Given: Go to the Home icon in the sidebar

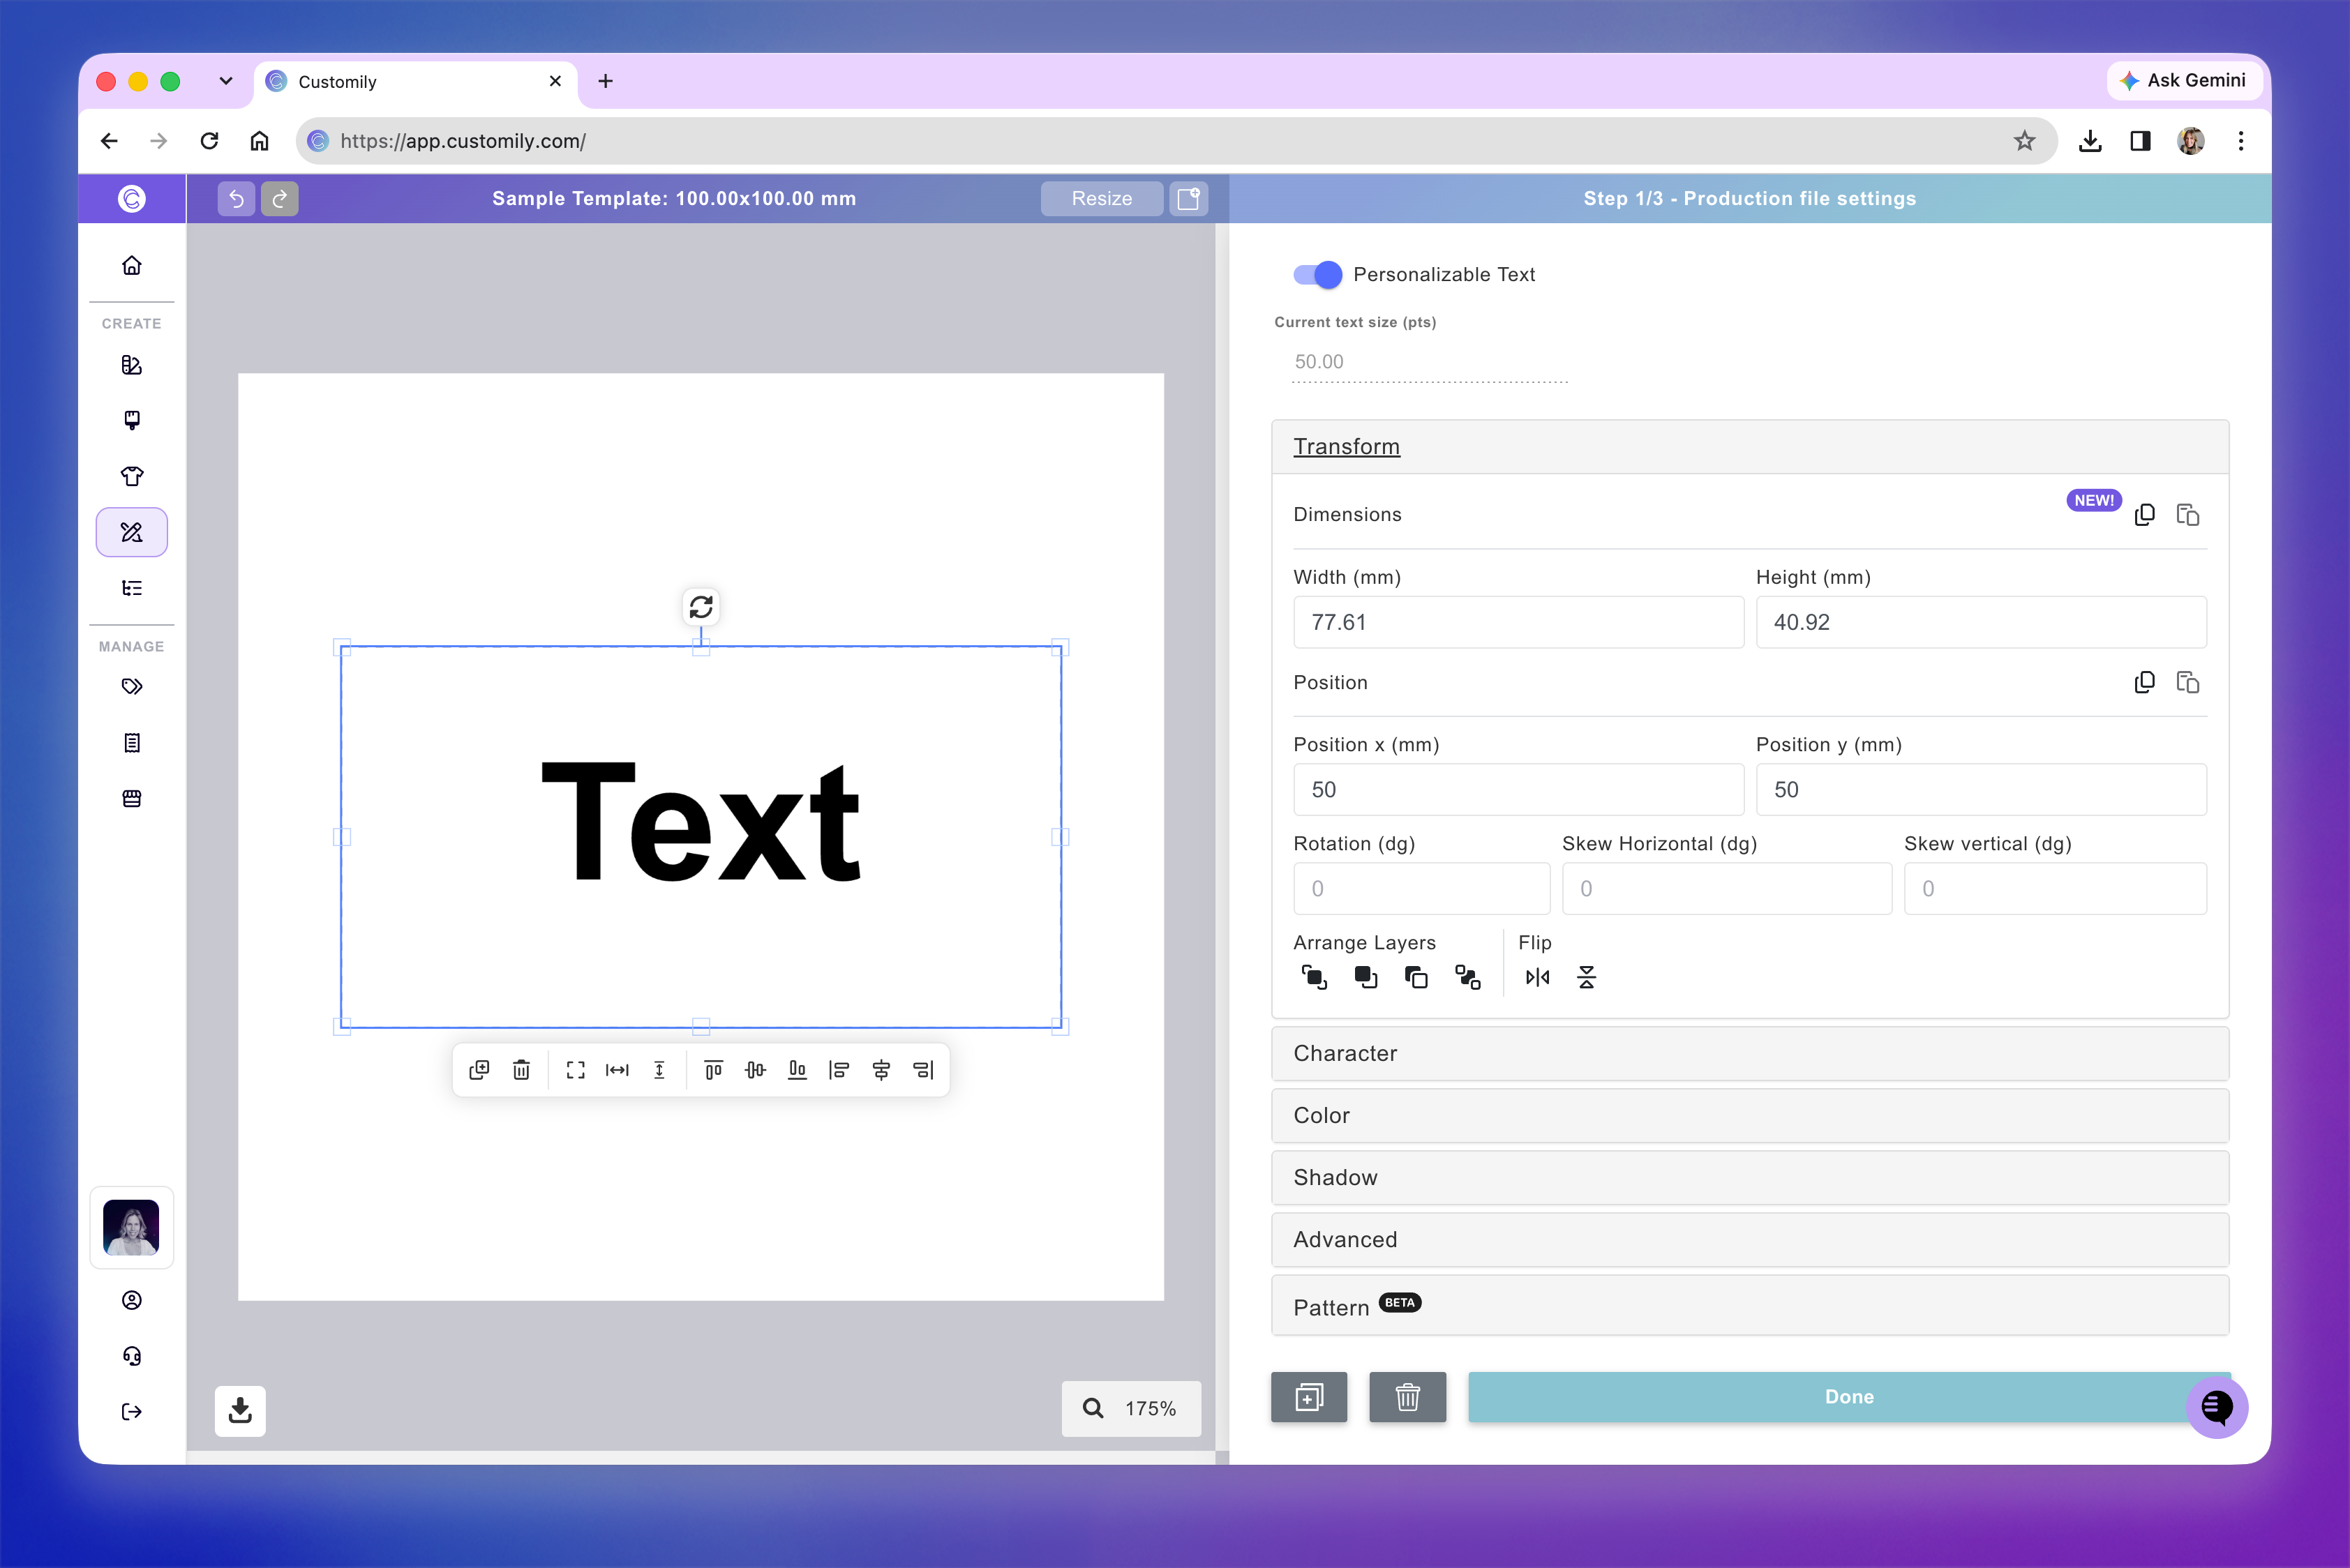Looking at the screenshot, I should click(132, 265).
